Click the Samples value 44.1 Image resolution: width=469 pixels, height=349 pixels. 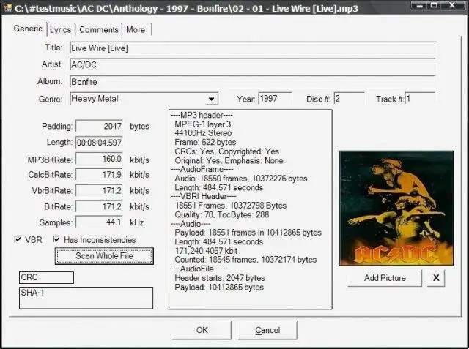pos(99,222)
